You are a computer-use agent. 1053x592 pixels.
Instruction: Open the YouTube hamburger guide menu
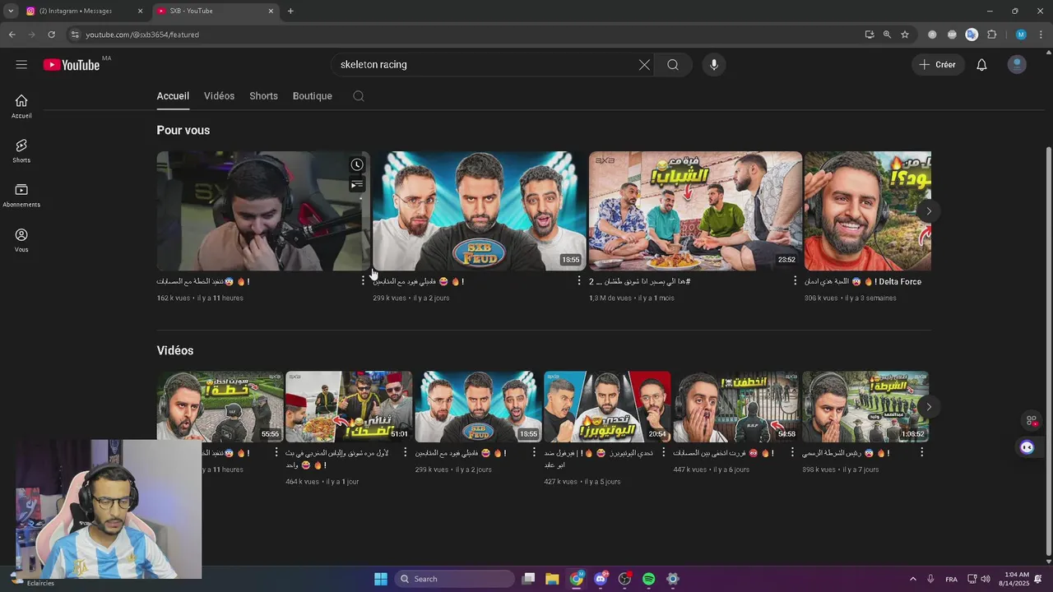click(x=21, y=65)
